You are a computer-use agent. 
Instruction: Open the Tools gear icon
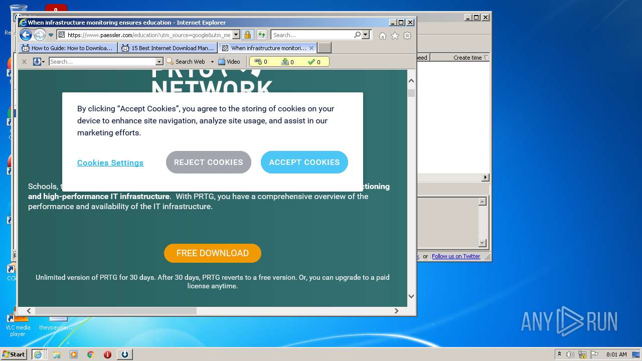point(407,36)
